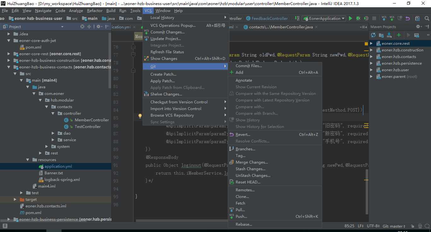431x232 pixels.
Task: Click Execute Maven Goal icon
Action: 416,35
